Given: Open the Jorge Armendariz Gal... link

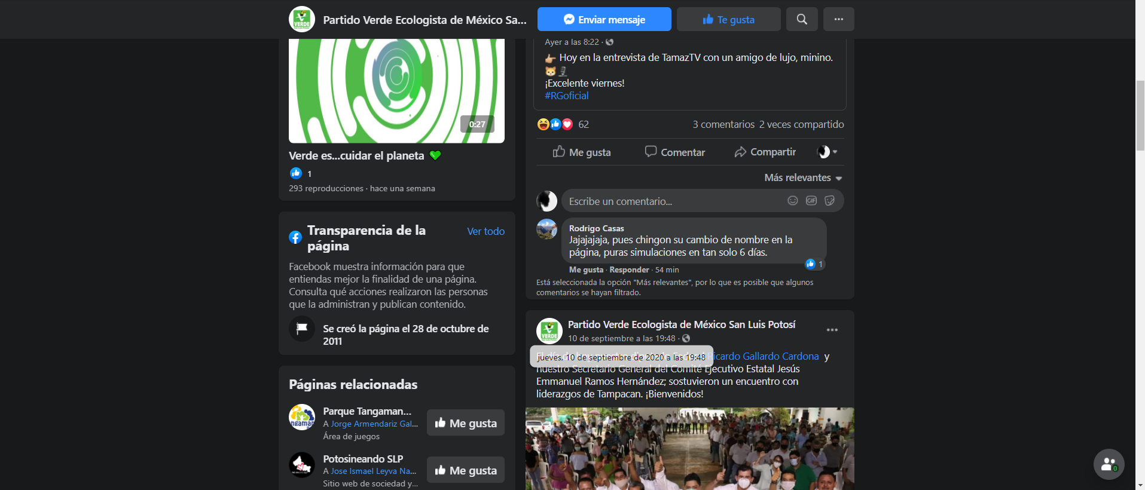Looking at the screenshot, I should (x=374, y=424).
